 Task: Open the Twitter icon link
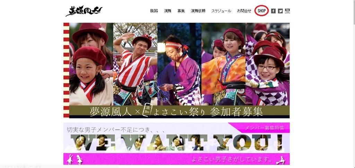tap(280, 11)
